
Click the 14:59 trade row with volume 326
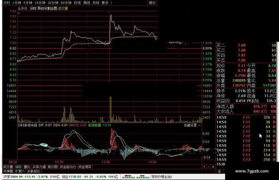pos(246,118)
